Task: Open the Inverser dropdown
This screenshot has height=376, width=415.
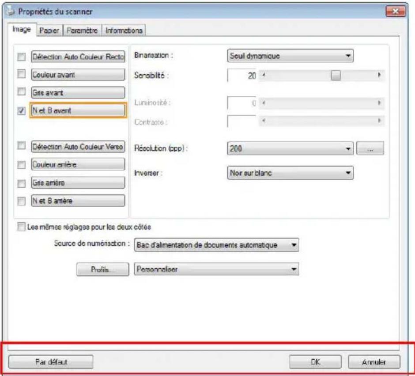Action: [x=290, y=173]
